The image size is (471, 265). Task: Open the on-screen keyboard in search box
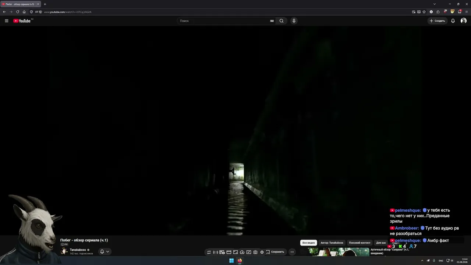click(272, 21)
